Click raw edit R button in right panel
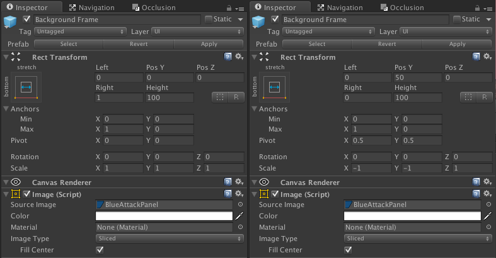 (484, 98)
